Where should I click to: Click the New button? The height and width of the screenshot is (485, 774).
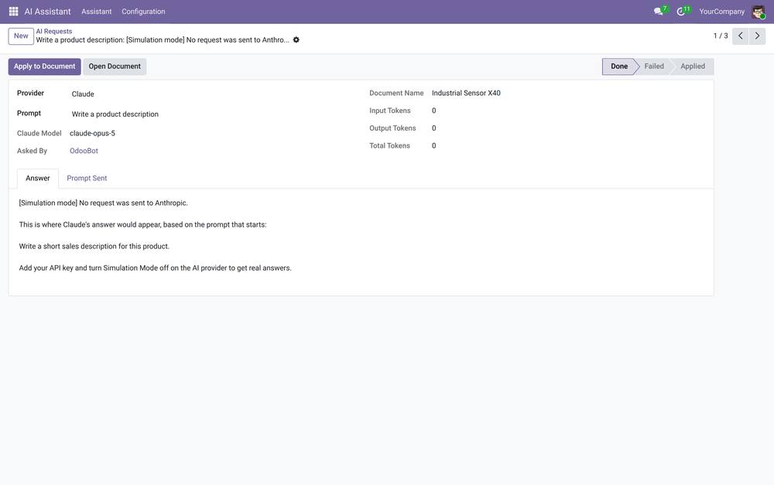pos(21,36)
